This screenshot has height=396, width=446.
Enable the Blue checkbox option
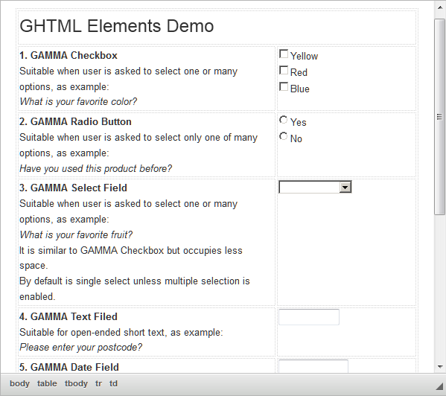[x=284, y=86]
